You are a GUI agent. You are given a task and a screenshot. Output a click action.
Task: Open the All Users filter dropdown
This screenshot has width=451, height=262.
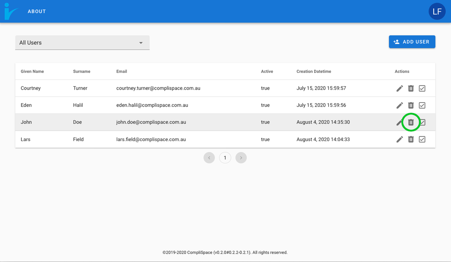click(x=82, y=42)
